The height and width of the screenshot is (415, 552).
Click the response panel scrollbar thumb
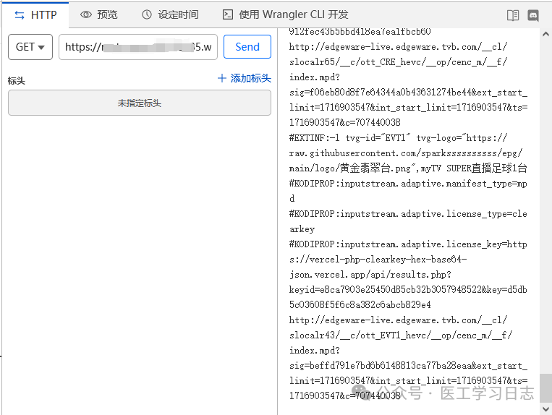pos(545,387)
